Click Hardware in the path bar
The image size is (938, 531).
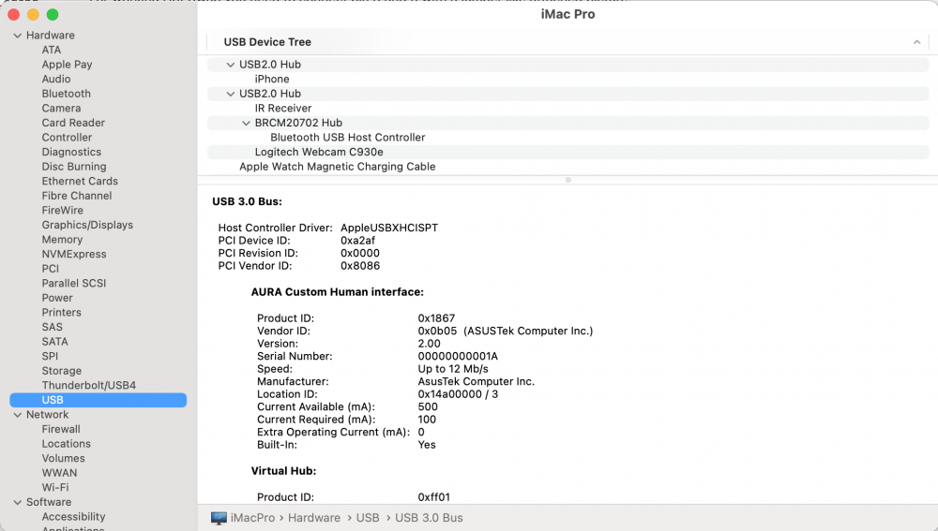pos(314,518)
